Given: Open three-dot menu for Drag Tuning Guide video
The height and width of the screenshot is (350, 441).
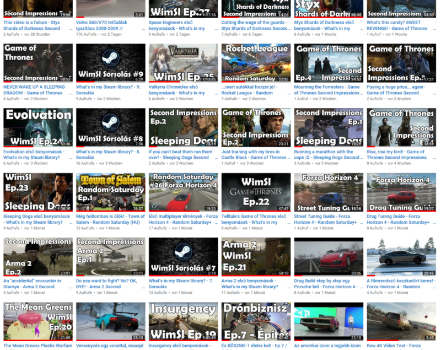Looking at the screenshot, I should (x=434, y=223).
